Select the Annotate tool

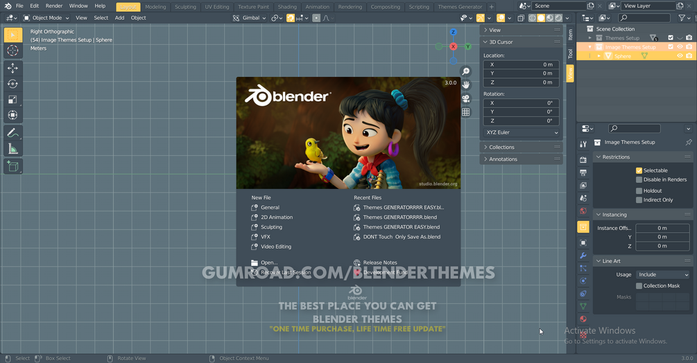pyautogui.click(x=13, y=133)
